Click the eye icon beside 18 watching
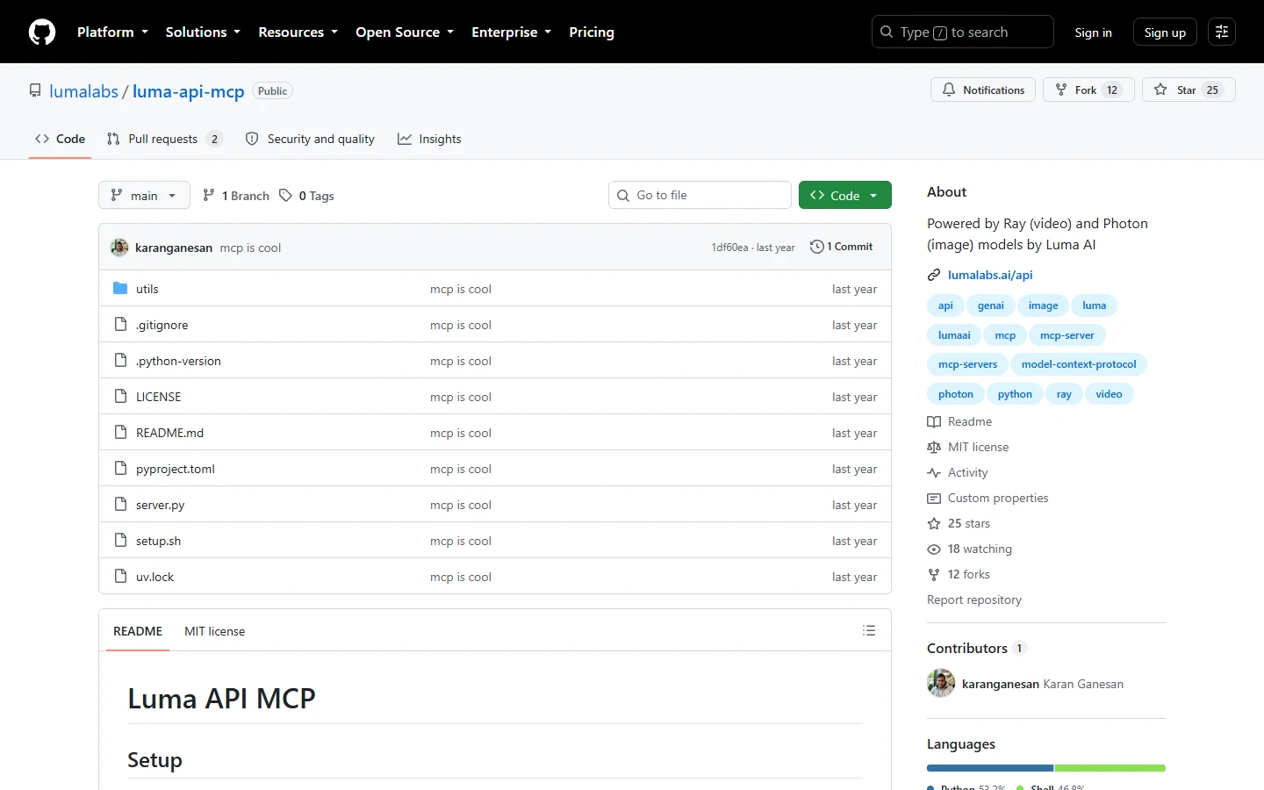Viewport: 1264px width, 790px height. click(x=934, y=549)
